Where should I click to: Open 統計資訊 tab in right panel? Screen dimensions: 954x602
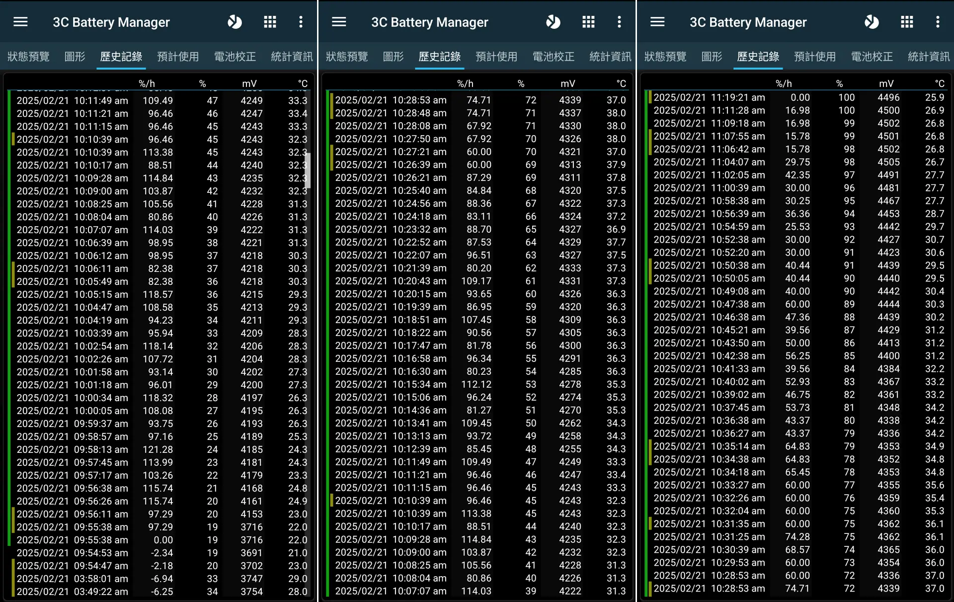click(929, 57)
